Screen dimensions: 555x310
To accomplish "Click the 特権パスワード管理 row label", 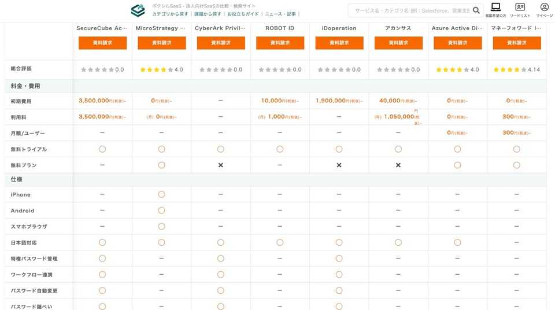I will tap(34, 259).
